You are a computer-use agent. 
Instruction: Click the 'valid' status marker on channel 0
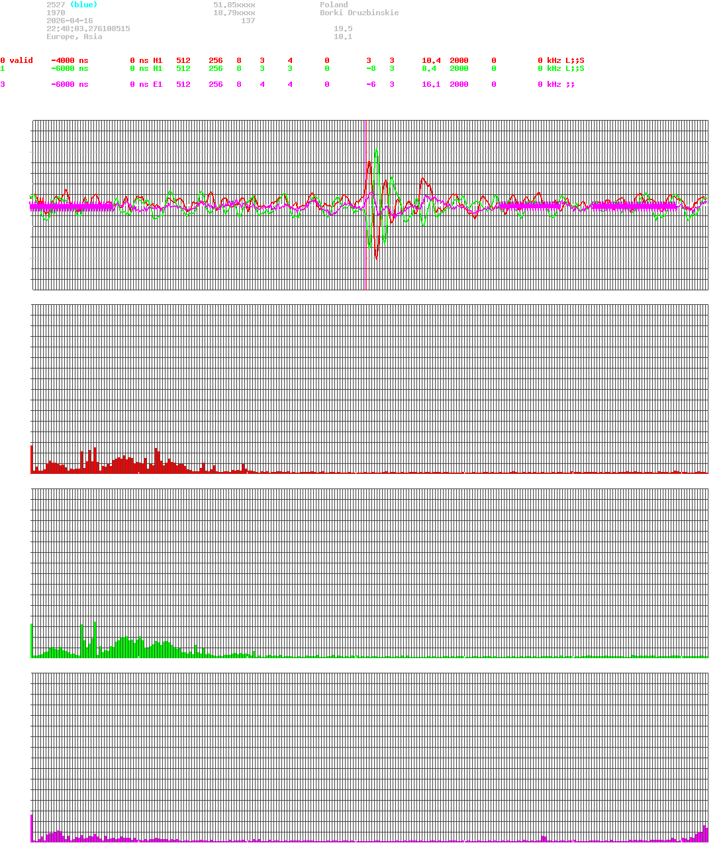coord(21,60)
